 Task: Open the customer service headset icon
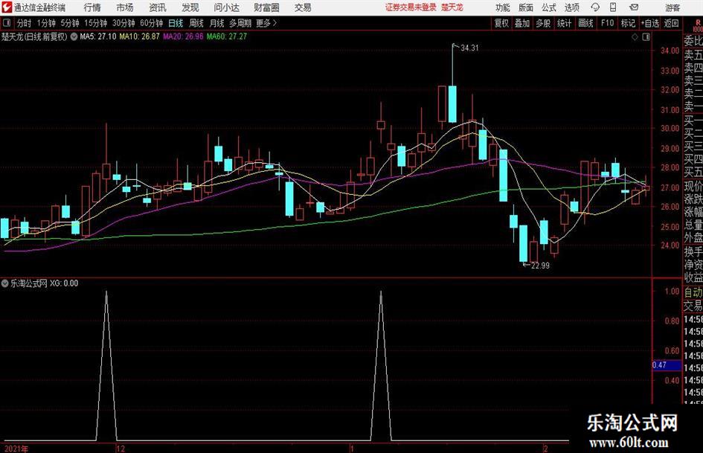click(x=595, y=7)
